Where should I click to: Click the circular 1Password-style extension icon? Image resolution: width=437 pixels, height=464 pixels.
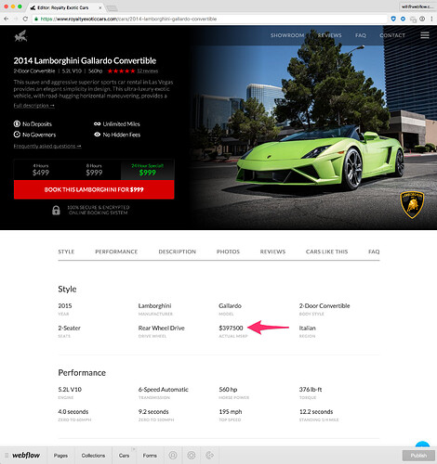(x=422, y=19)
